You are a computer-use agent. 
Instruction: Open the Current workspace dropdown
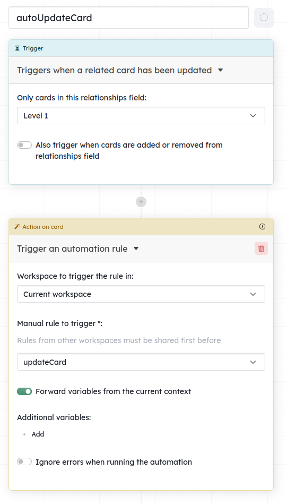[x=141, y=294]
